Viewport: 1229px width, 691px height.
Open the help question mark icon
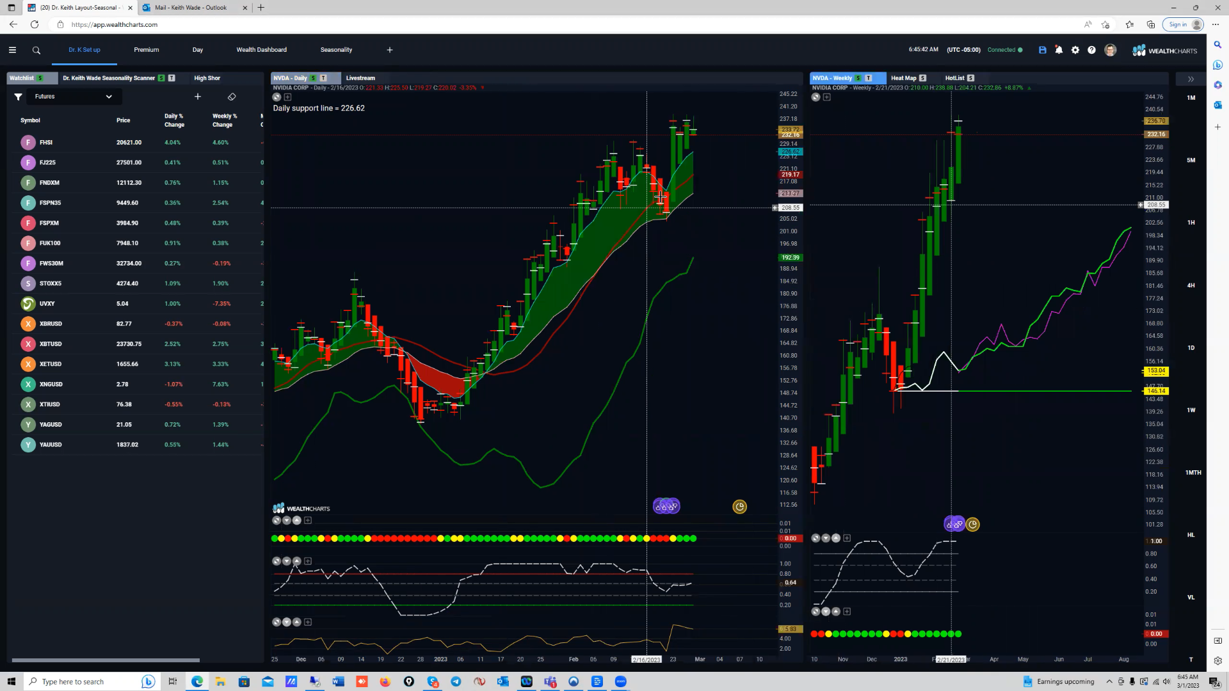[1092, 50]
